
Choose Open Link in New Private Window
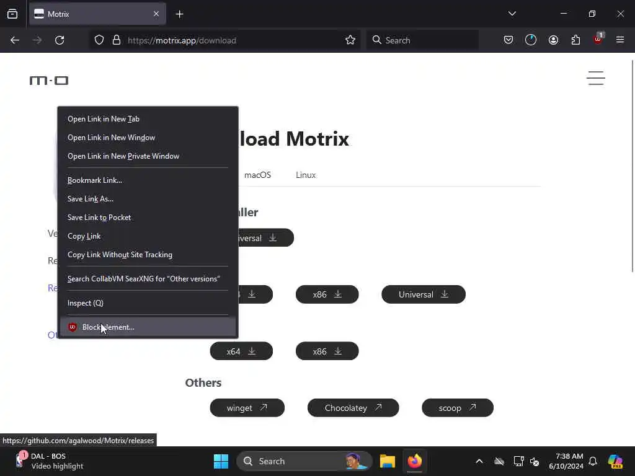click(x=148, y=156)
